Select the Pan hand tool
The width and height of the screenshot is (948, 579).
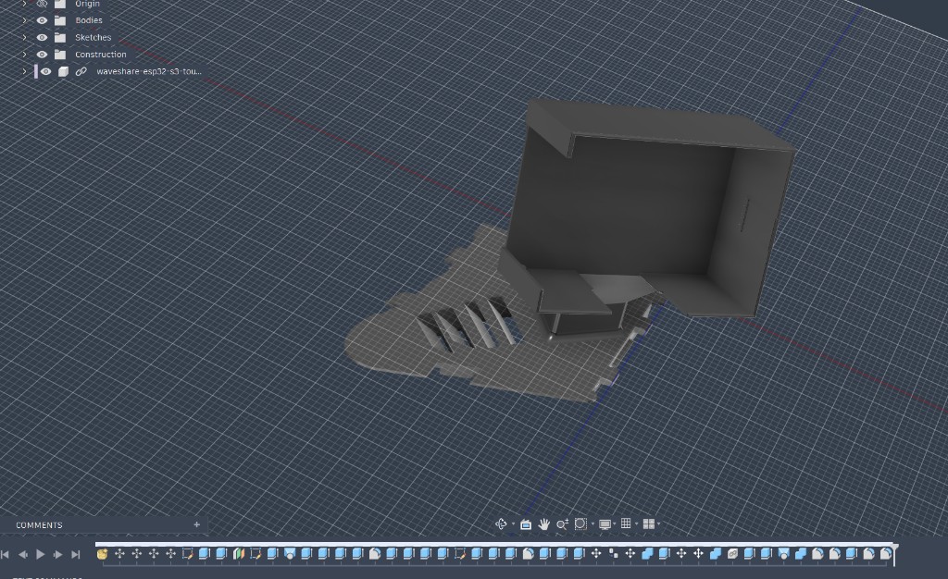pyautogui.click(x=544, y=524)
